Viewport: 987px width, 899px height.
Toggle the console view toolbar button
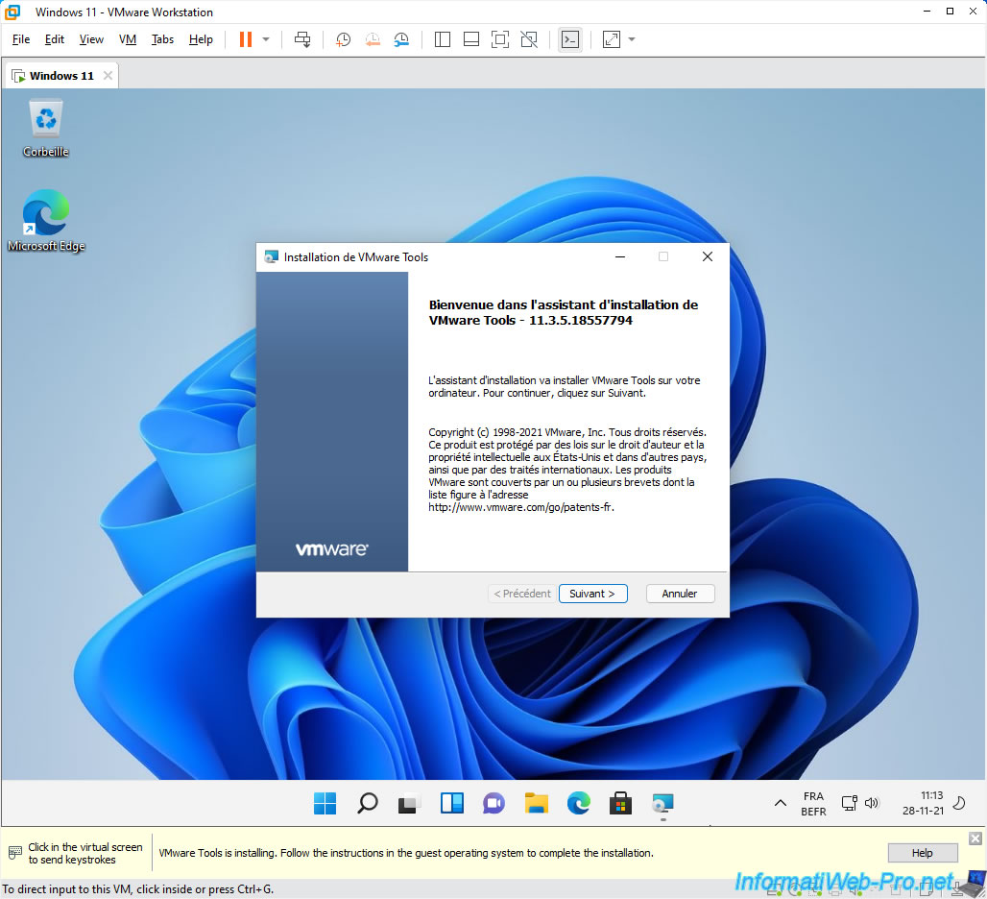tap(570, 39)
